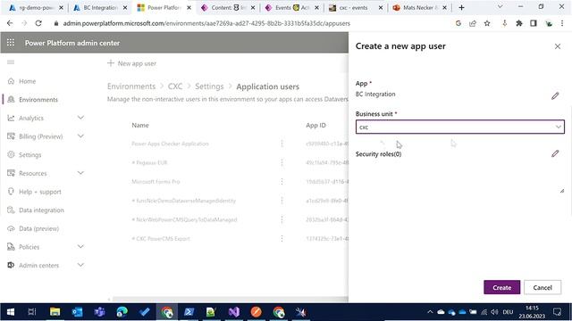Share this page icon in address bar

tap(473, 23)
